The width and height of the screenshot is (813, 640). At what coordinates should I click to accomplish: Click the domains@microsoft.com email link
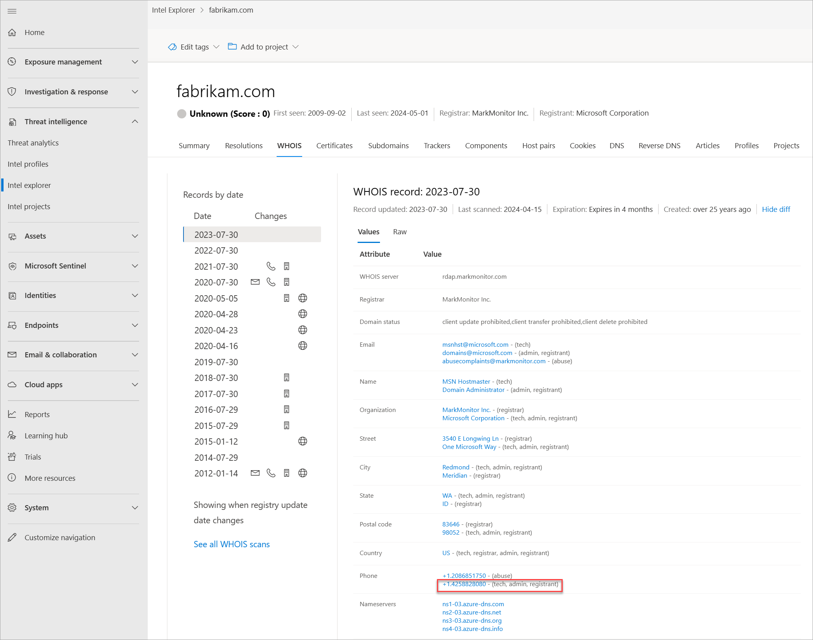point(477,353)
